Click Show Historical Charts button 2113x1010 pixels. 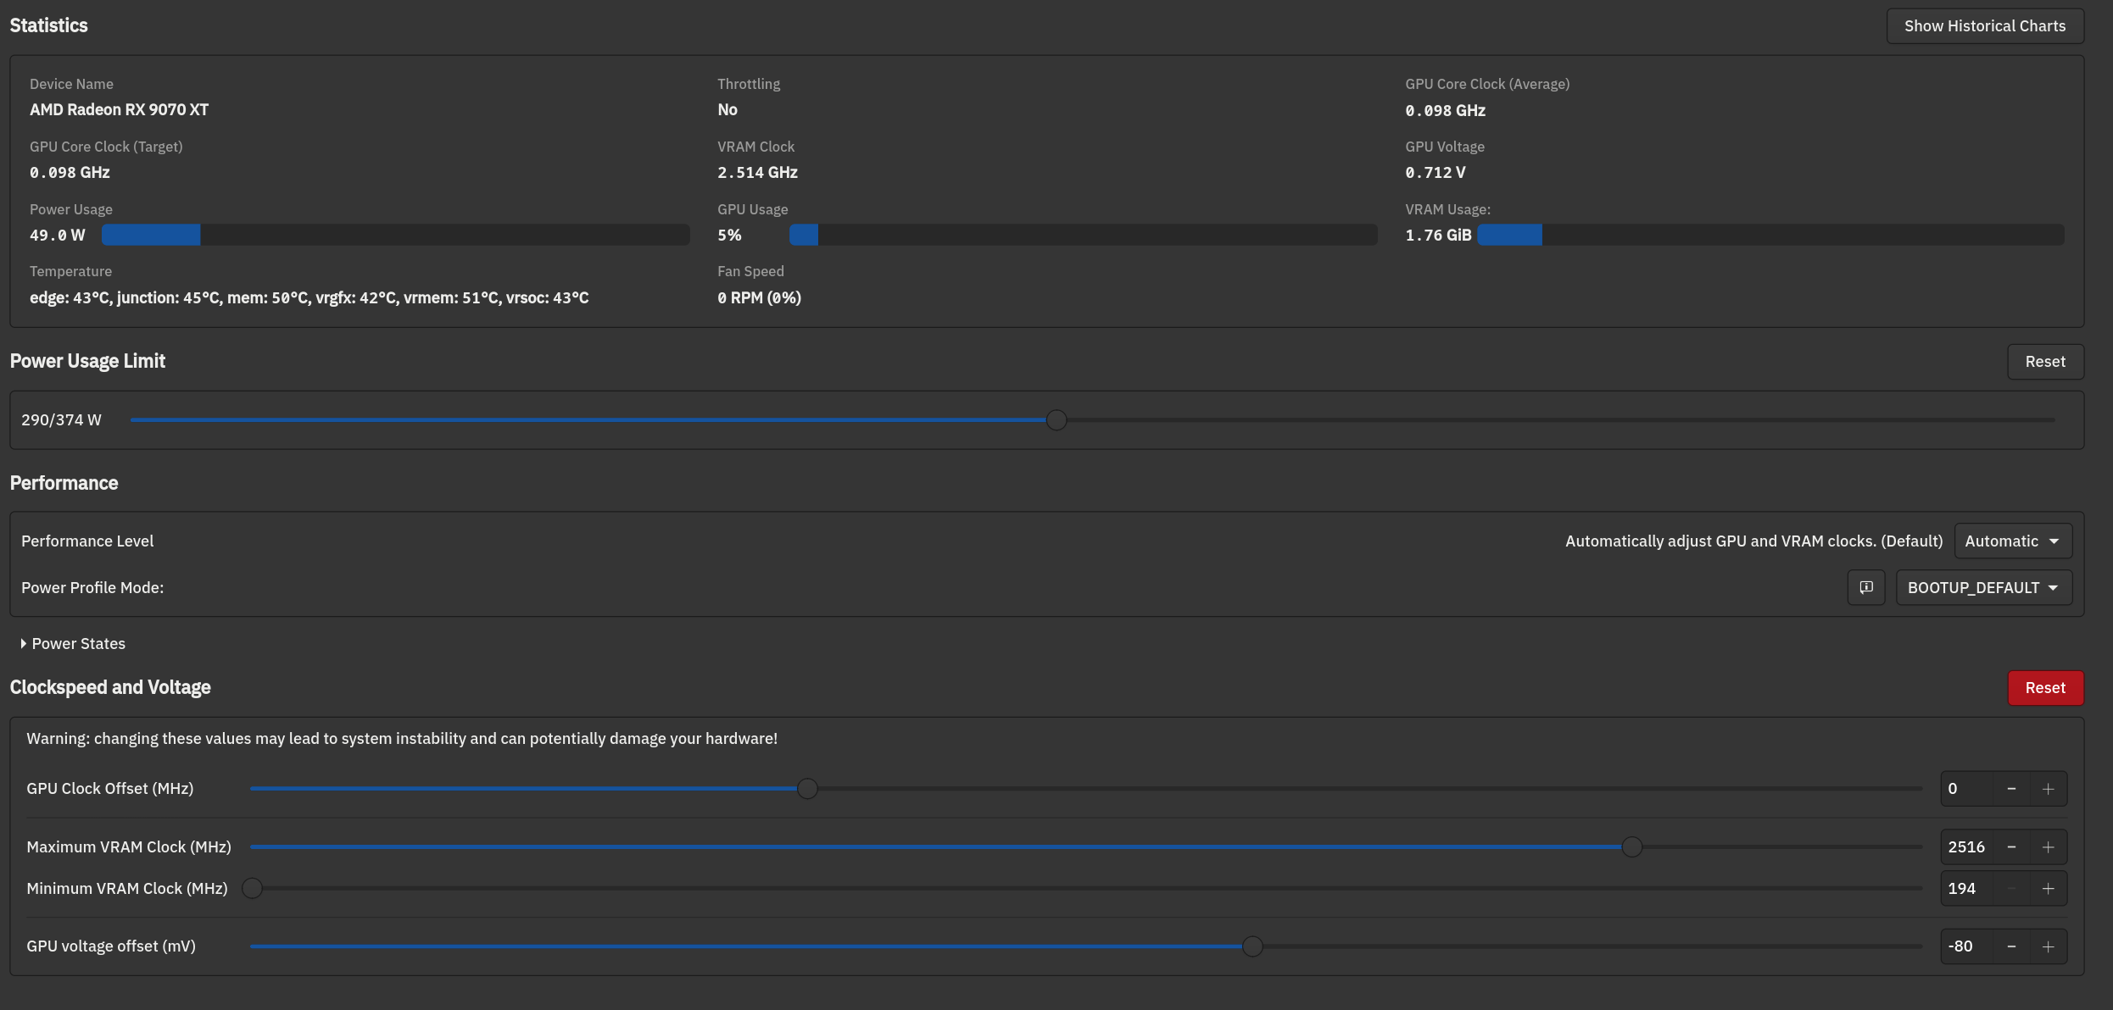pyautogui.click(x=1984, y=26)
